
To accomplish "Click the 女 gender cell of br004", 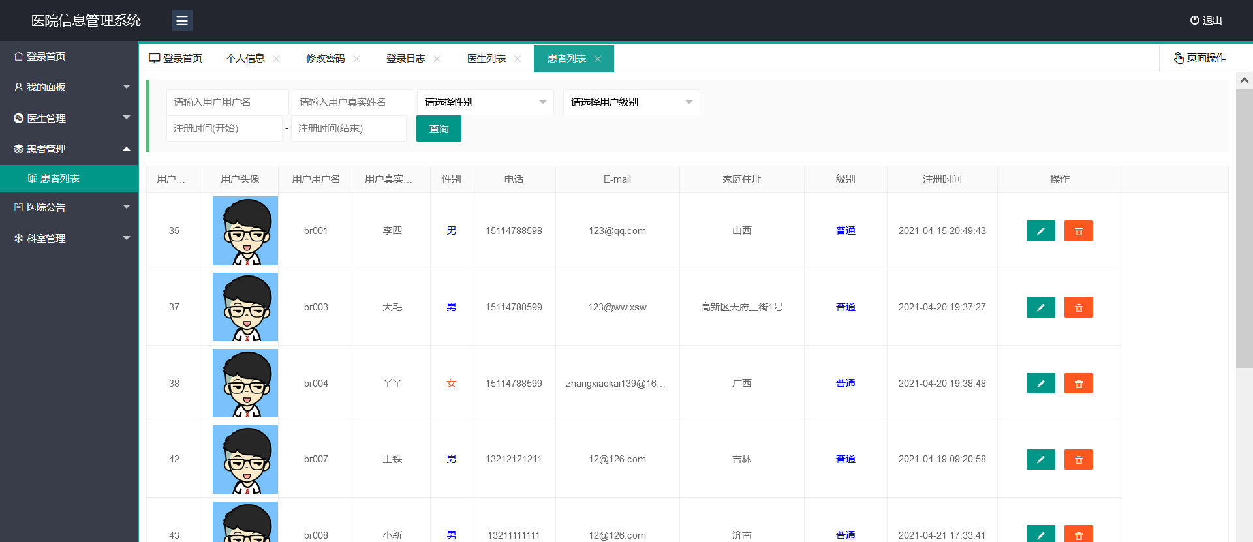I will (x=451, y=384).
